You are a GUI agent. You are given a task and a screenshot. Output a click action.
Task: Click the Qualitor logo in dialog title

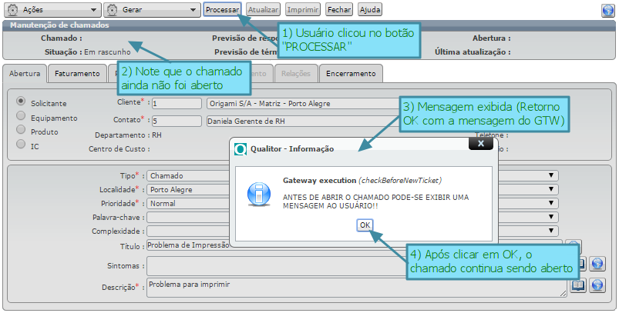point(241,148)
